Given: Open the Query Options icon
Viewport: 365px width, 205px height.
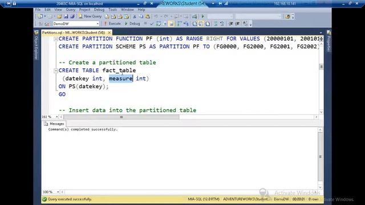Looking at the screenshot, I should pyautogui.click(x=165, y=24).
